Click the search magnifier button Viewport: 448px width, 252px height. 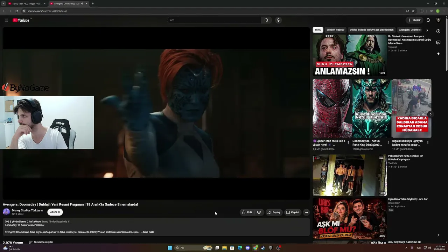tap(266, 20)
